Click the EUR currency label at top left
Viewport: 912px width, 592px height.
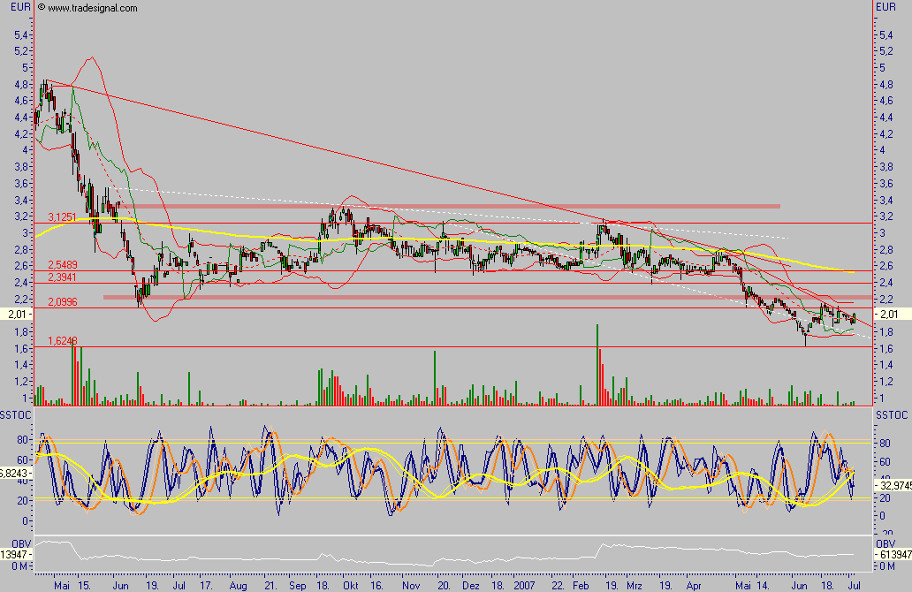tap(20, 7)
